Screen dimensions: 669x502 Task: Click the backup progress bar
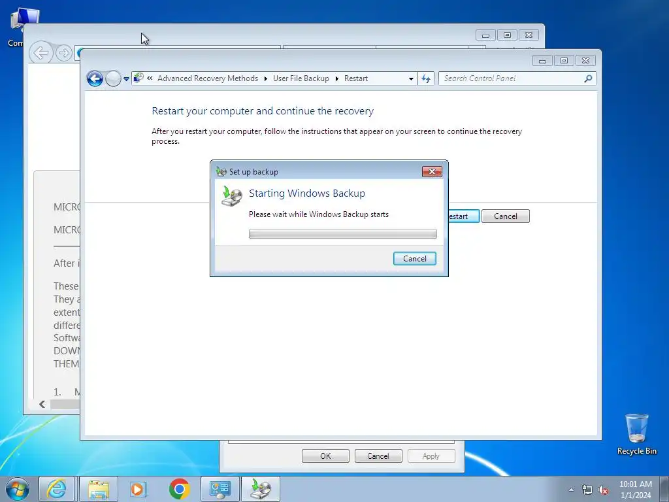342,233
